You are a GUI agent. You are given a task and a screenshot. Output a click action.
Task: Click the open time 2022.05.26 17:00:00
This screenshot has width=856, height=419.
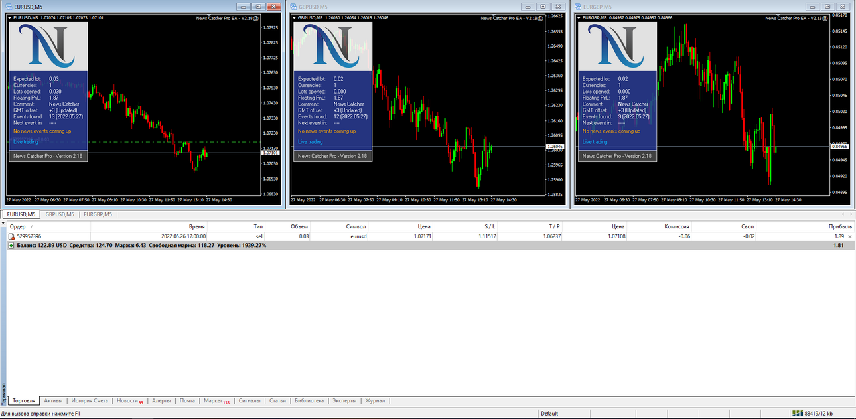pyautogui.click(x=183, y=236)
